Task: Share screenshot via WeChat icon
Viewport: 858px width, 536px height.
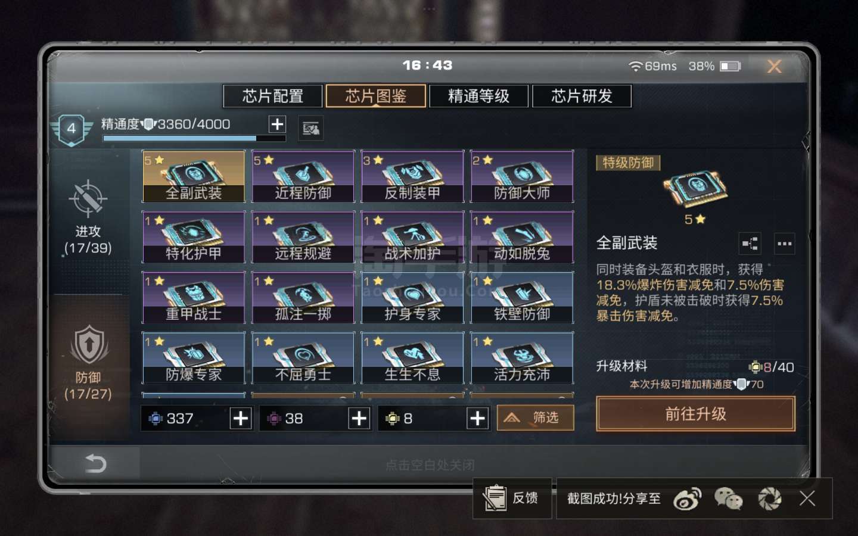Action: point(728,499)
